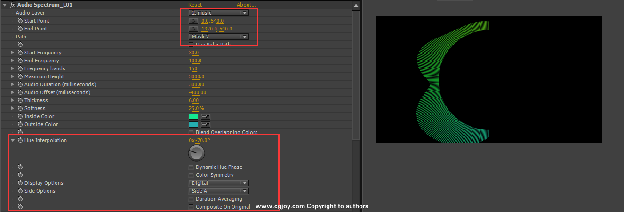Toggle stopwatch on the Color Symmetry row
The height and width of the screenshot is (212, 624).
coord(20,175)
